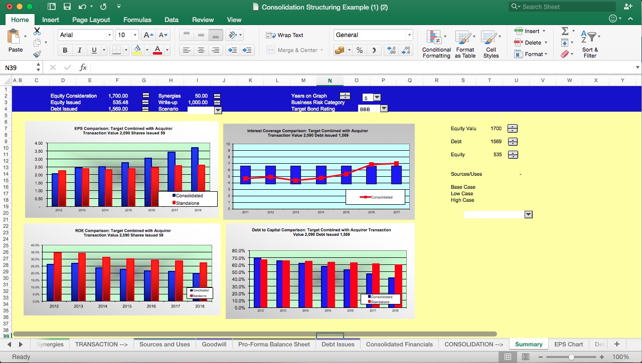Toggle Italic formatting

[79, 50]
